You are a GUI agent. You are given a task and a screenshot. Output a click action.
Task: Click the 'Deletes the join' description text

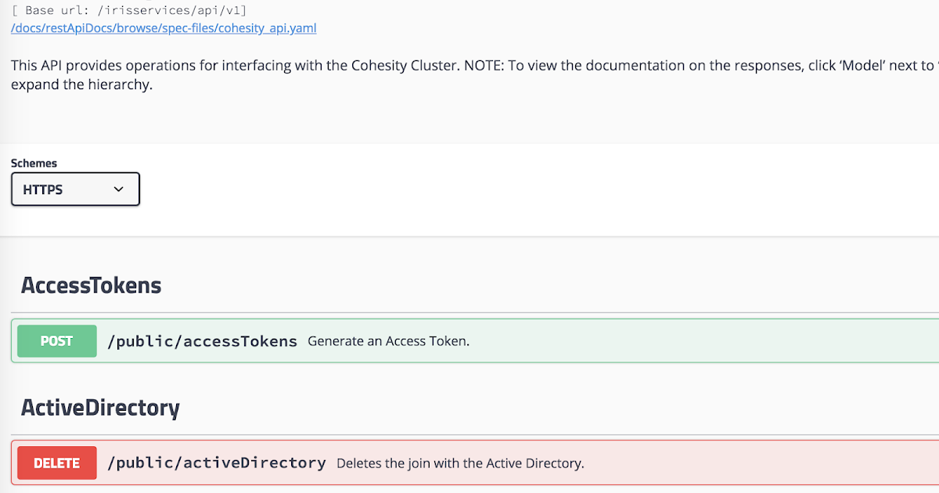[x=462, y=462]
